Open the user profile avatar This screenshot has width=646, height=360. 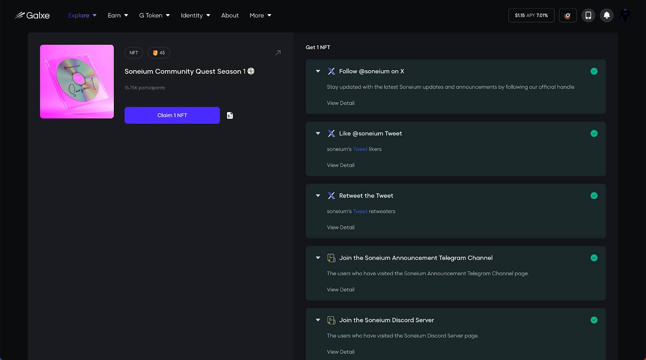[x=625, y=15]
